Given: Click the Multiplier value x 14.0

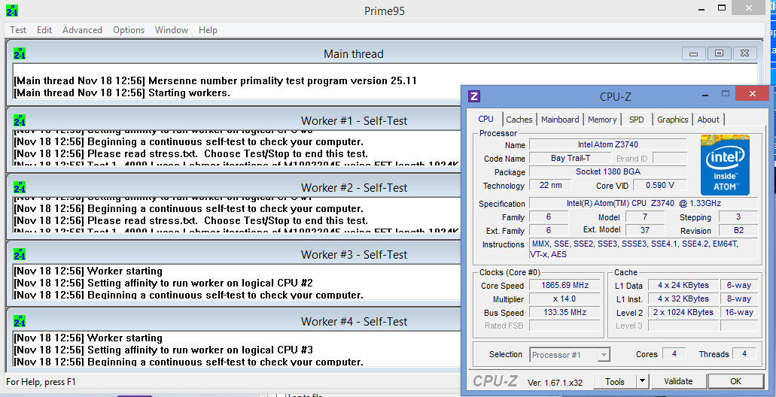Looking at the screenshot, I should (x=565, y=299).
